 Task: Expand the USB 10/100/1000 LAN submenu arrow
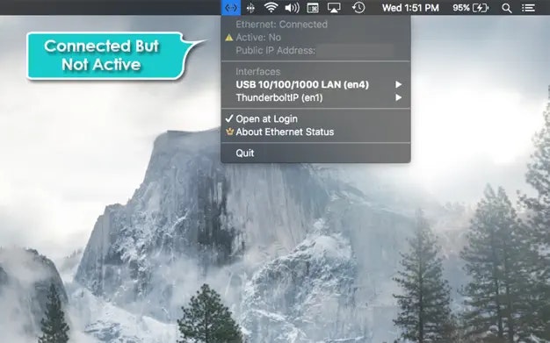399,84
